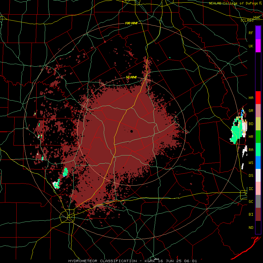Viewport: 263px width, 263px height.
Task: Click the GC legend label
Action: click(251, 202)
